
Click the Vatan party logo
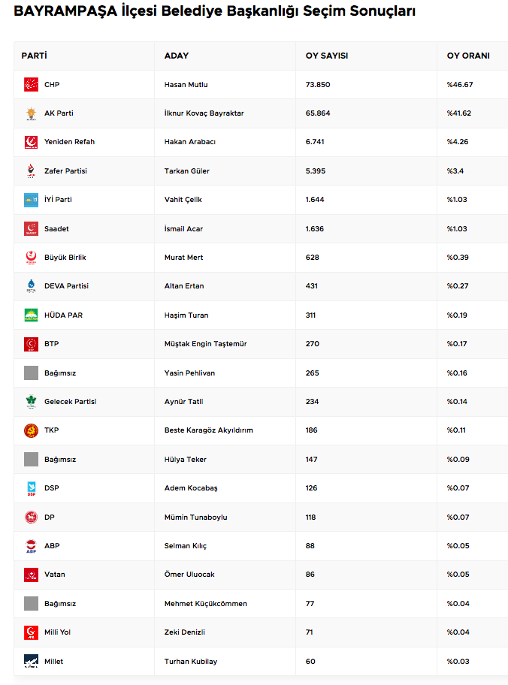[31, 575]
